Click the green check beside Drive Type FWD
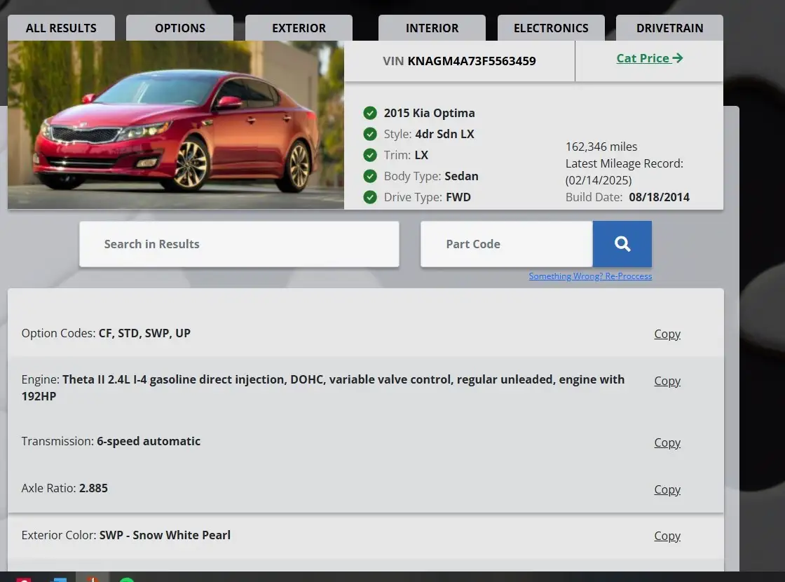The image size is (785, 582). 370,197
